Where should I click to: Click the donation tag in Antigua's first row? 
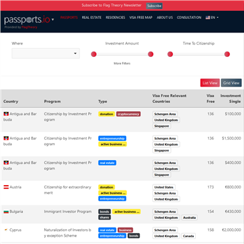106,114
